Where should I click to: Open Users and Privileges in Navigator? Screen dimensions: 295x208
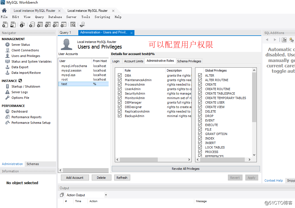26,56
